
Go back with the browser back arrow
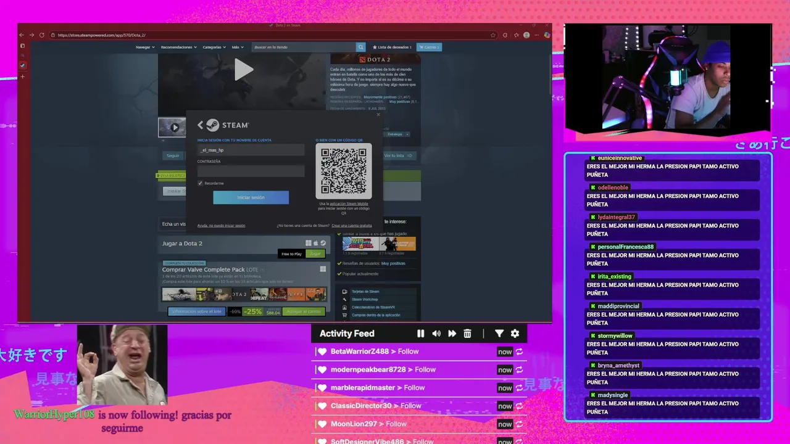pyautogui.click(x=22, y=35)
